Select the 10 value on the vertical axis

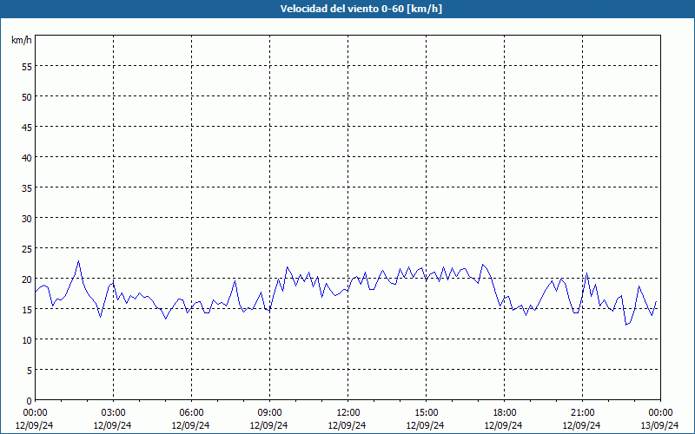[x=26, y=339]
